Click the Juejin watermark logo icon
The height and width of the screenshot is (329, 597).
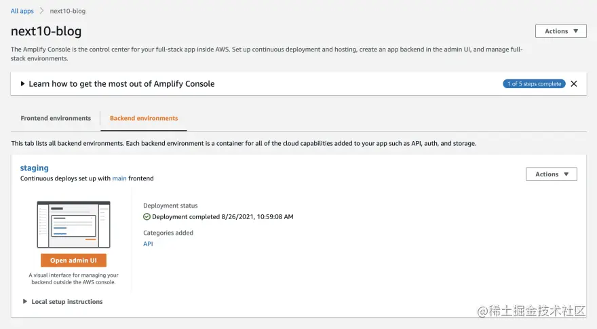coord(483,311)
